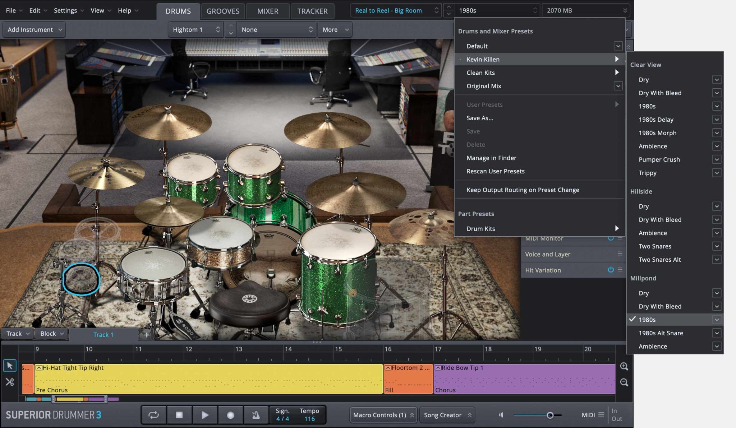
Task: Step through library preset with stepper arrows
Action: click(448, 10)
